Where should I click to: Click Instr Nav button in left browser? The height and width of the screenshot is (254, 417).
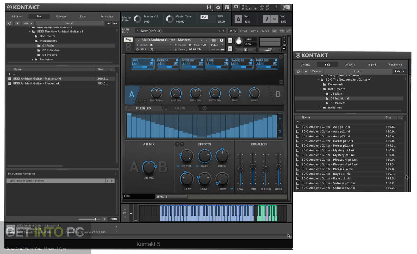tap(112, 23)
